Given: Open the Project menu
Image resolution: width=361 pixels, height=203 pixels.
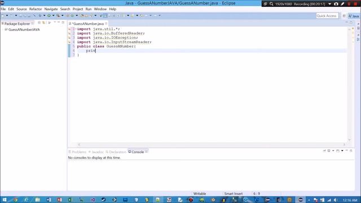Looking at the screenshot, I should point(78,9).
